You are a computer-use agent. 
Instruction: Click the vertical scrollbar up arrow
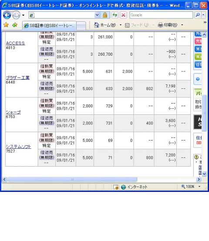pyautogui.click(x=204, y=34)
